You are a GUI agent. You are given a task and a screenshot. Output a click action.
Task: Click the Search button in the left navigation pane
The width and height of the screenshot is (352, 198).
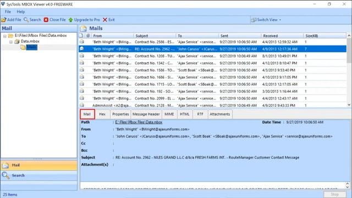(39, 175)
